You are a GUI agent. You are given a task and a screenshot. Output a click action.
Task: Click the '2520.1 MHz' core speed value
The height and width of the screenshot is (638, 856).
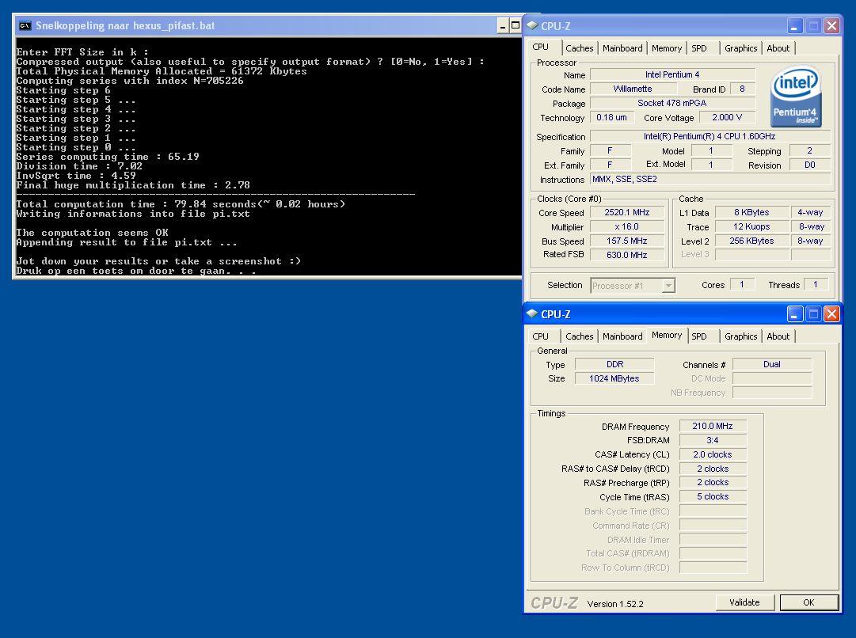(x=626, y=212)
